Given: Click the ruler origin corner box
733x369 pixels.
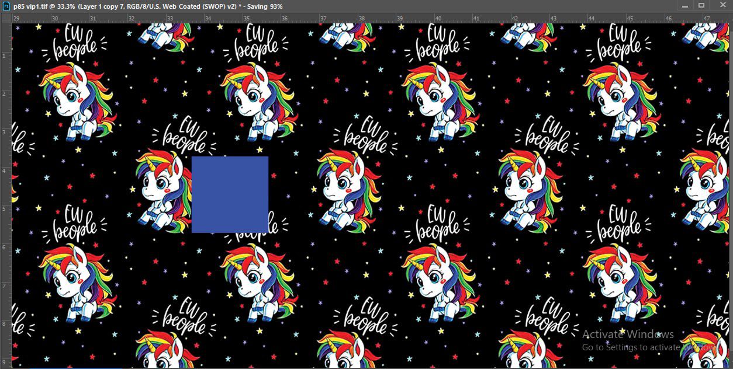Looking at the screenshot, I should click(6, 18).
